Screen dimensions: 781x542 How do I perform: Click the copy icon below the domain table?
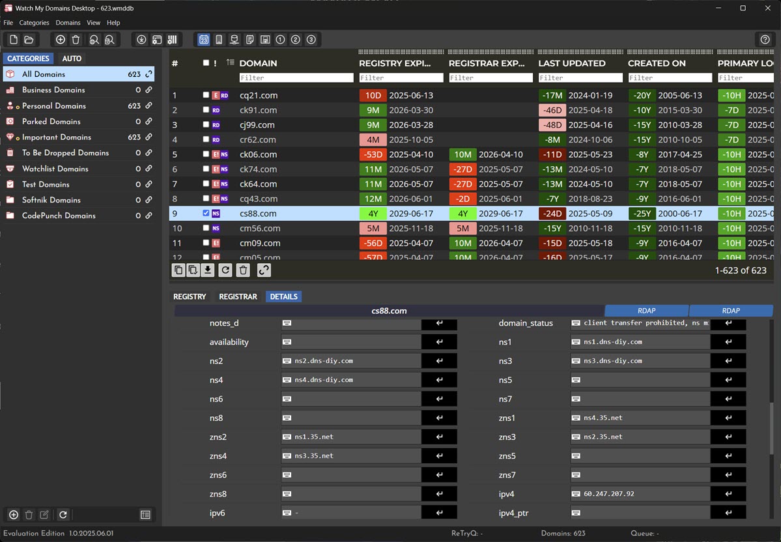(178, 270)
